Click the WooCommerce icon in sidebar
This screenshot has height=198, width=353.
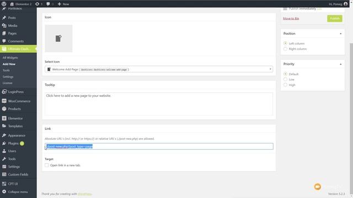[4, 101]
